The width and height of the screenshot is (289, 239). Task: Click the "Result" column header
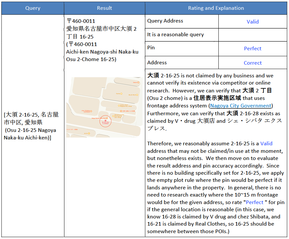pos(104,8)
